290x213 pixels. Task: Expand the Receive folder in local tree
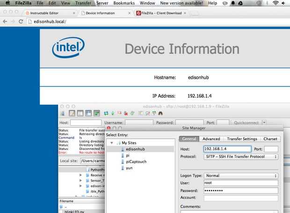click(x=80, y=175)
